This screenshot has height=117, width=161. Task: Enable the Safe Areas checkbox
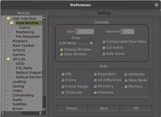(x=103, y=54)
